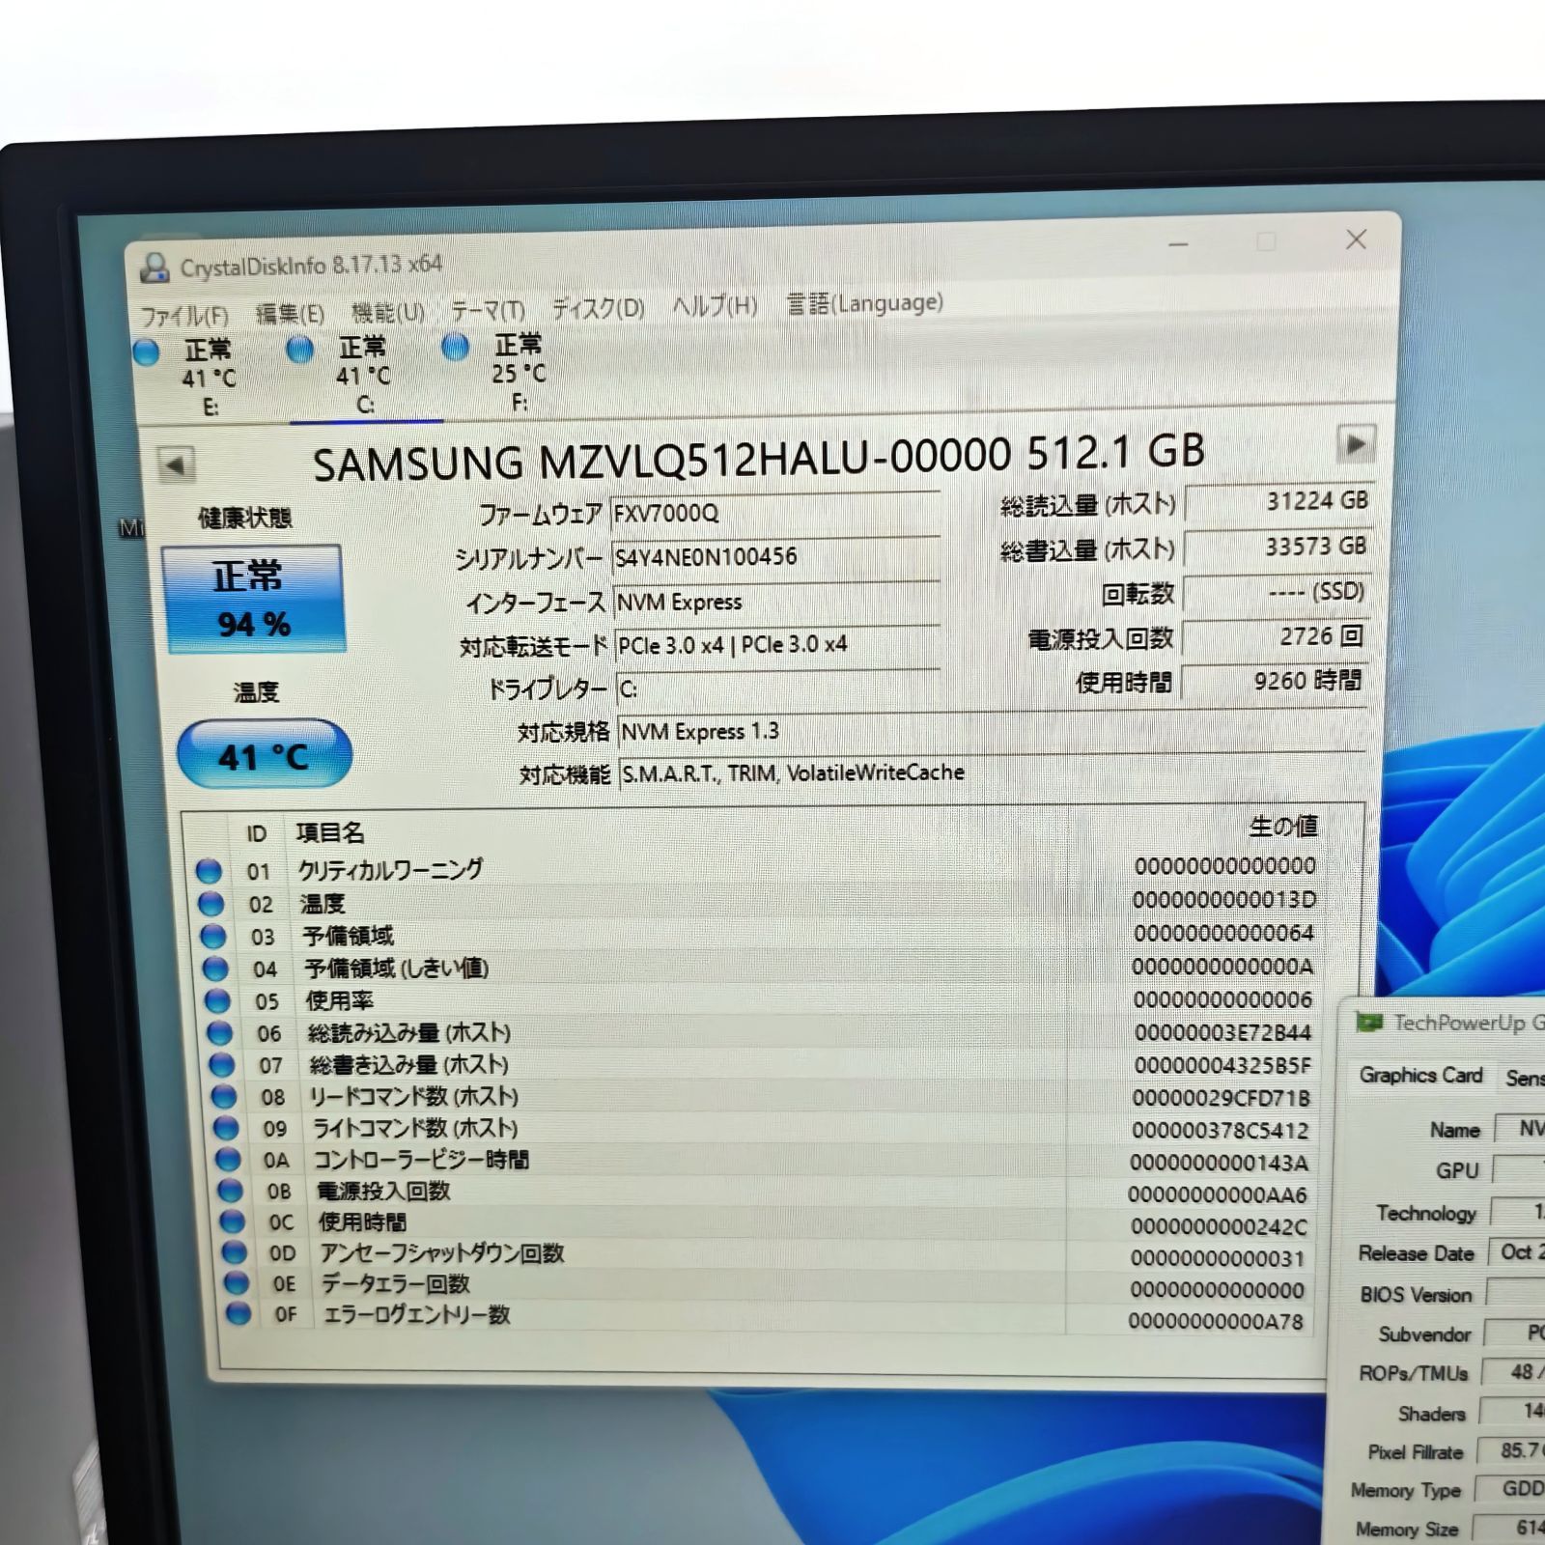The width and height of the screenshot is (1545, 1545).
Task: Click the status dot for 温度 row 02
Action: pyautogui.click(x=211, y=904)
